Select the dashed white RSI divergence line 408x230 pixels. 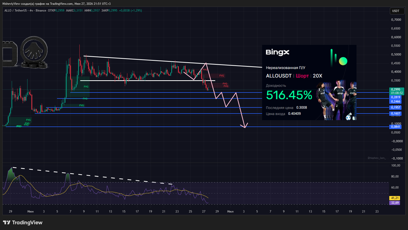tap(92, 176)
